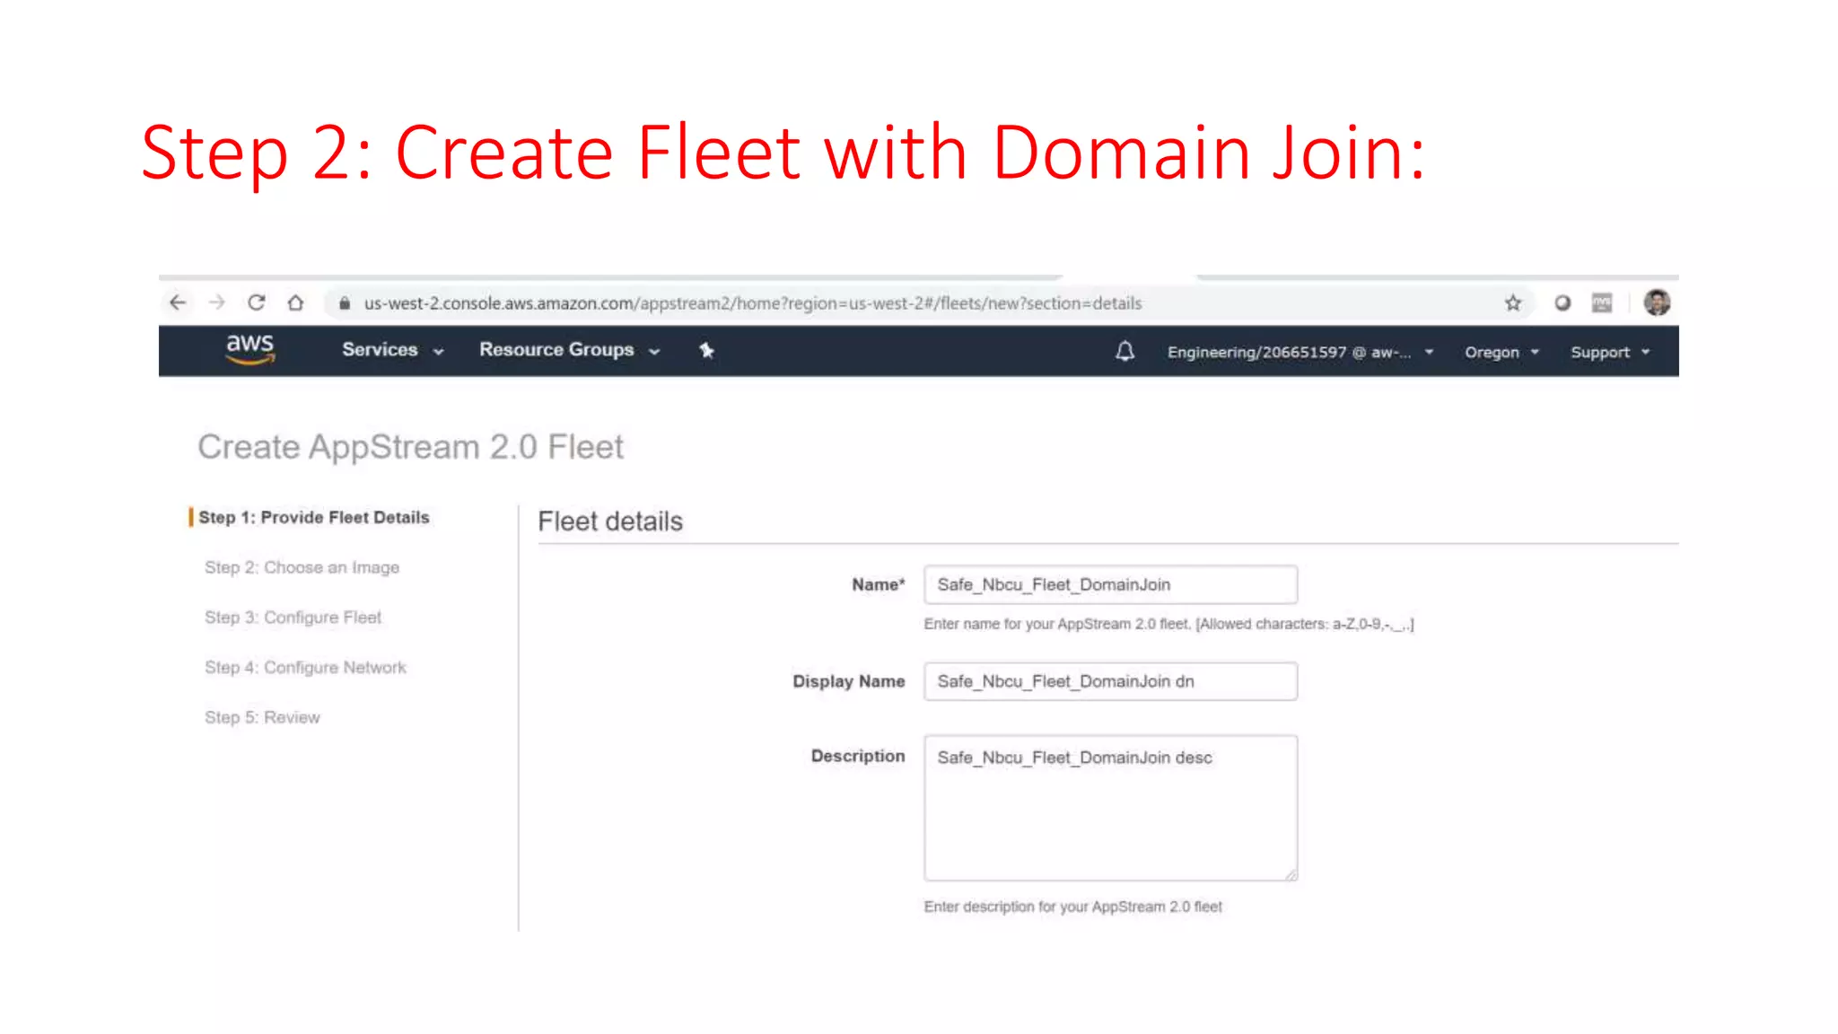1838x1034 pixels.
Task: Click the browser forward arrow
Action: (x=217, y=303)
